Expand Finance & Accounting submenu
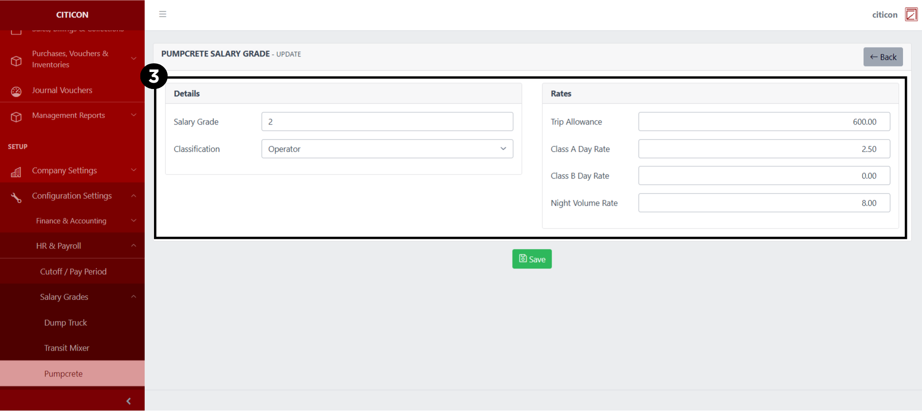922x411 pixels. coord(72,221)
